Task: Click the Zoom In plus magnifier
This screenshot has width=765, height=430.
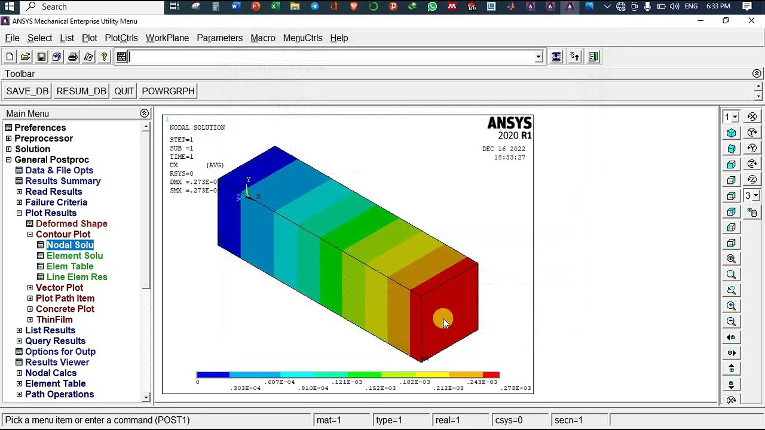Action: click(731, 306)
